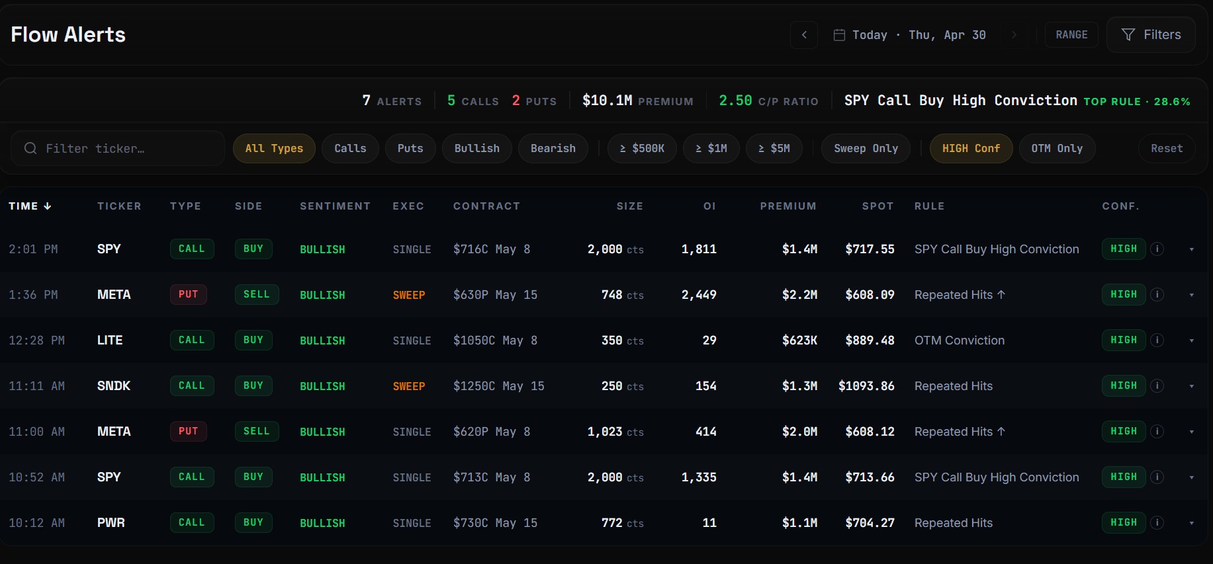Sort by SPOT column header
The image size is (1213, 564).
(878, 206)
